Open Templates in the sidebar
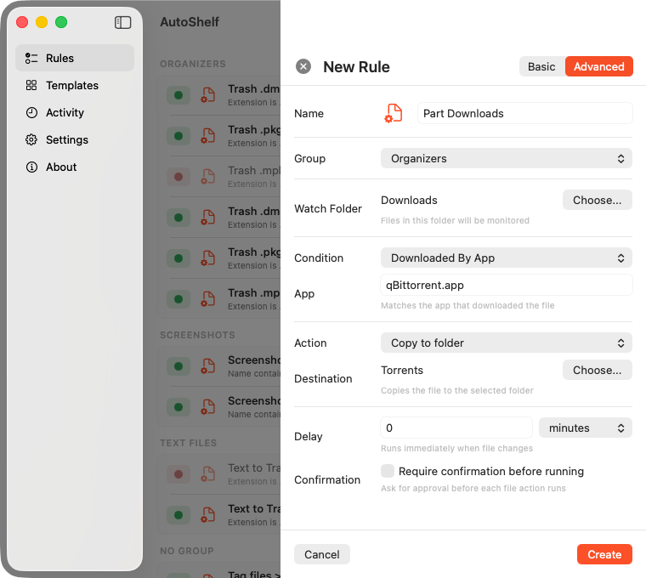 75,85
